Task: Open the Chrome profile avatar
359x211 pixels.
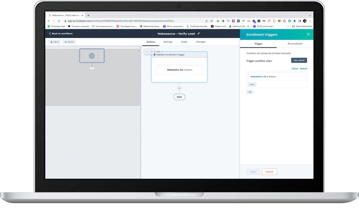Action: pos(305,21)
